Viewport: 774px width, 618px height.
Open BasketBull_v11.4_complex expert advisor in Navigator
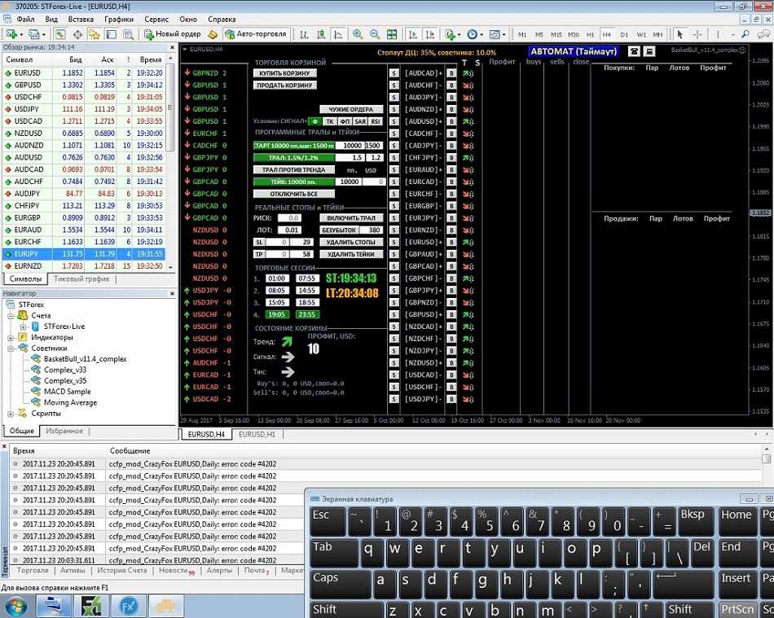(x=85, y=358)
